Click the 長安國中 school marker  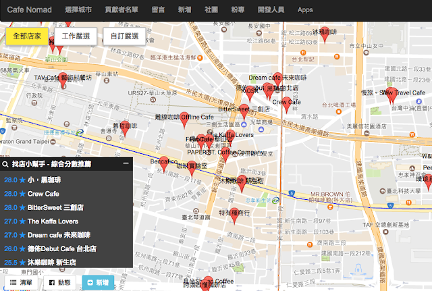pyautogui.click(x=259, y=33)
